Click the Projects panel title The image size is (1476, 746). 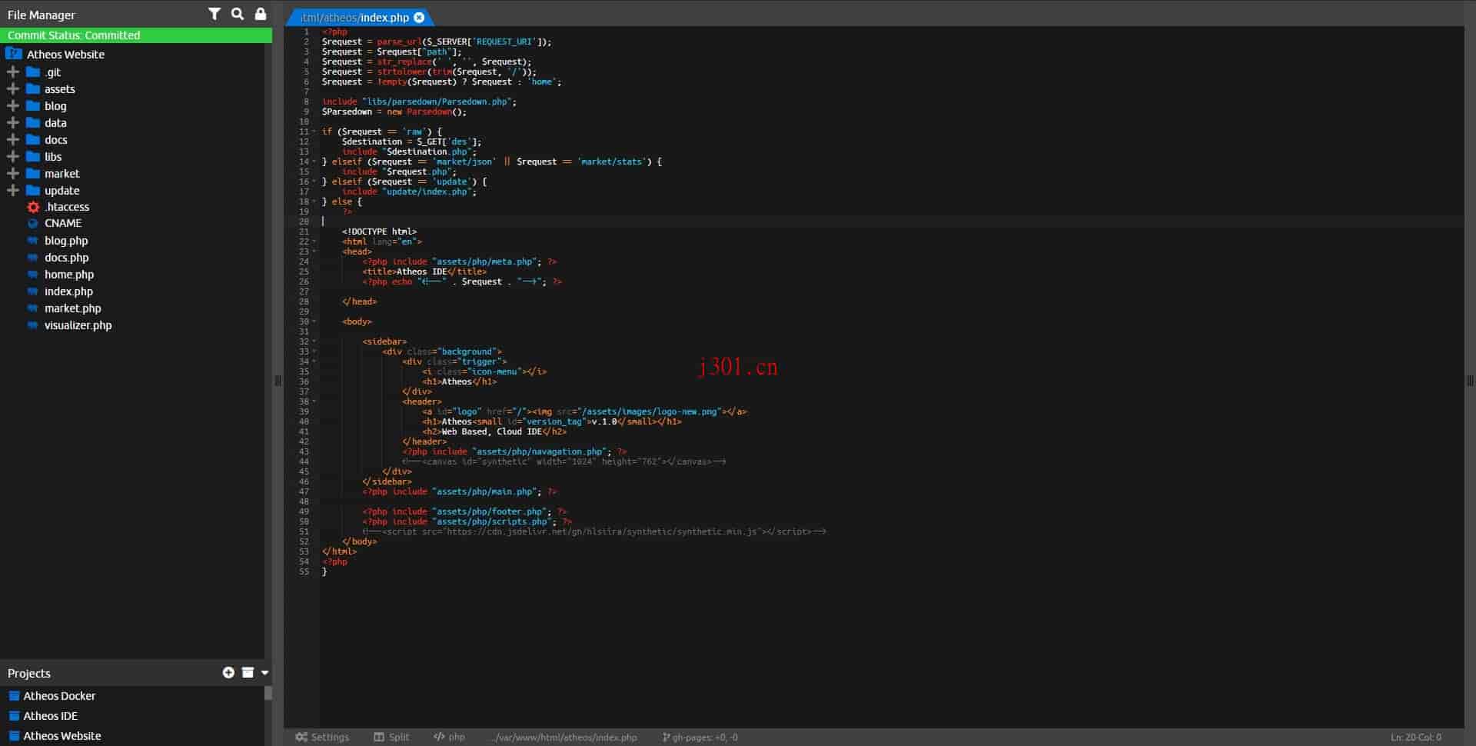tap(29, 673)
